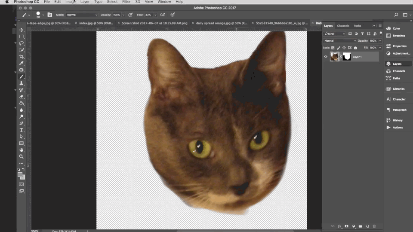Screen dimensions: 413x232
Task: Click the foreground color swatch
Action: [x=20, y=174]
